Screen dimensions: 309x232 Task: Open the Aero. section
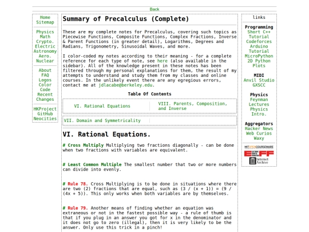(45, 56)
